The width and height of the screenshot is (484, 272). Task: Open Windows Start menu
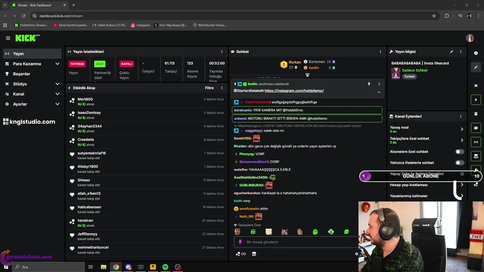pos(6,267)
